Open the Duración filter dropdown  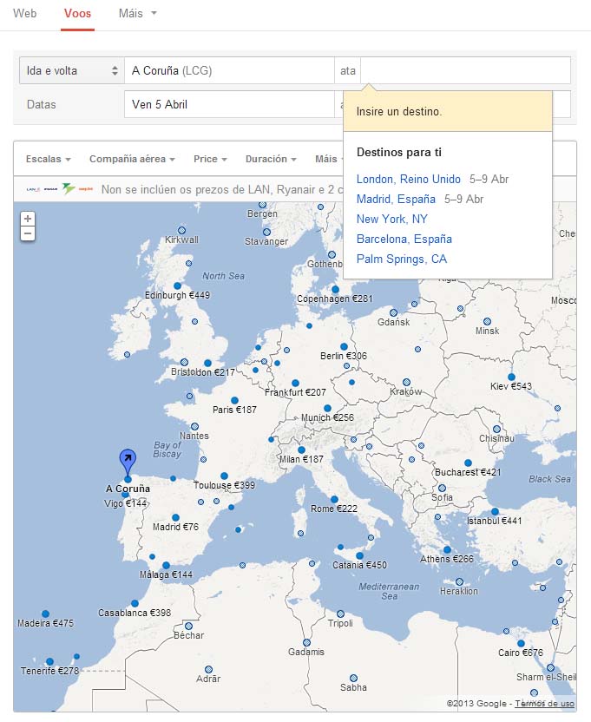pyautogui.click(x=271, y=159)
